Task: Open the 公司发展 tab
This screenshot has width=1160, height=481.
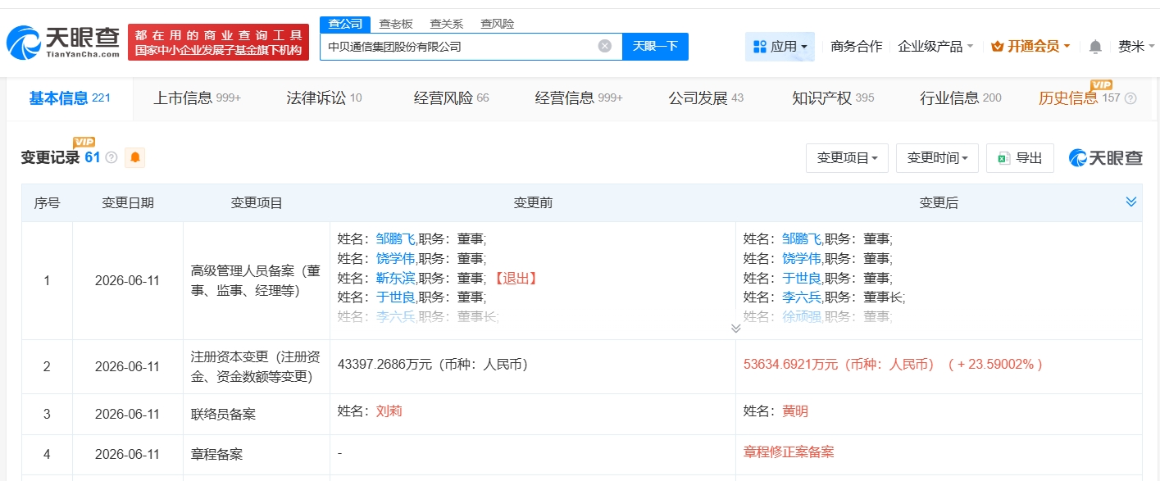Action: [706, 98]
